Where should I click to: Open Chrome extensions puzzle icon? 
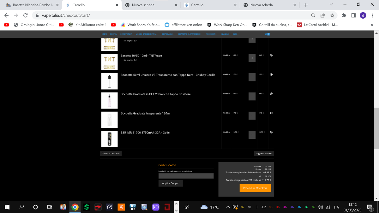(344, 15)
